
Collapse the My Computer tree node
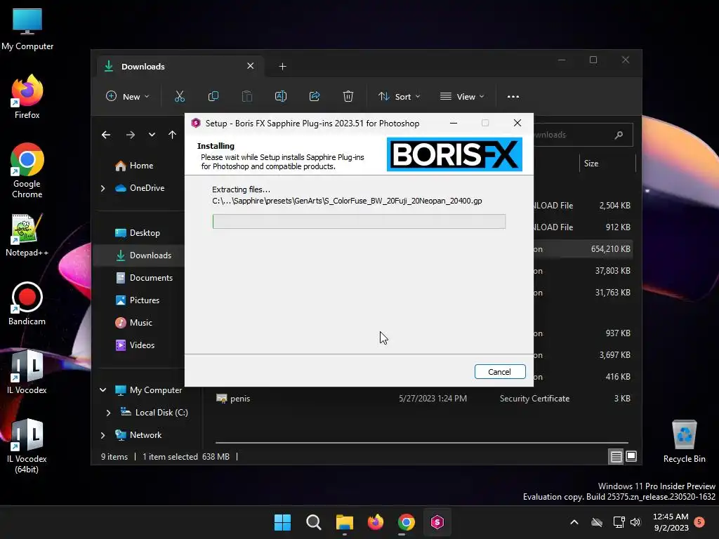[103, 390]
